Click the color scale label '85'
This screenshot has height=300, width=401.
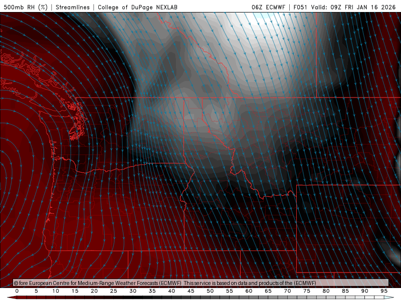tap(345, 291)
